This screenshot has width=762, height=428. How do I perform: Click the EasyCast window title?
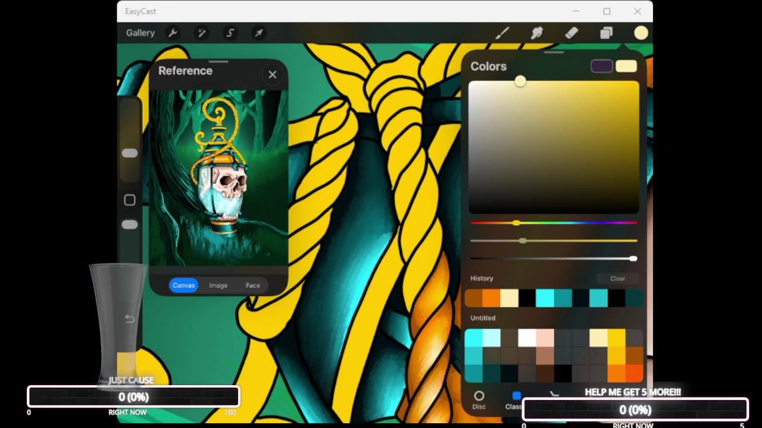click(x=140, y=11)
